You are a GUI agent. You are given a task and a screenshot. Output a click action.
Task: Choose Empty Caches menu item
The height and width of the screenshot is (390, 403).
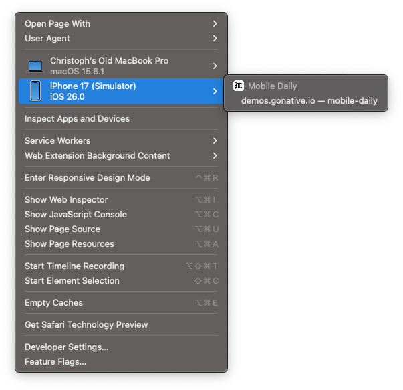pyautogui.click(x=121, y=302)
